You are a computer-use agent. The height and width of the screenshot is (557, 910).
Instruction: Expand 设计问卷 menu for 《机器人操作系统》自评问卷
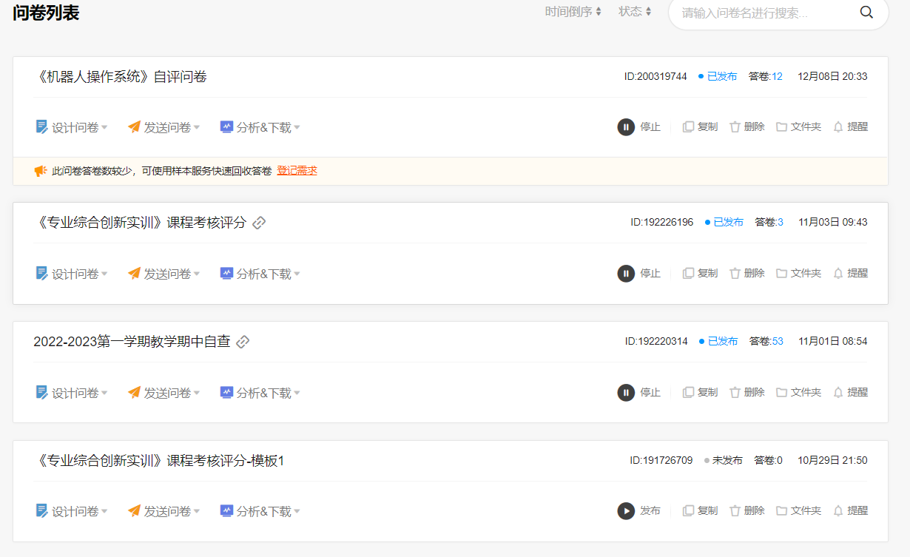pos(72,127)
